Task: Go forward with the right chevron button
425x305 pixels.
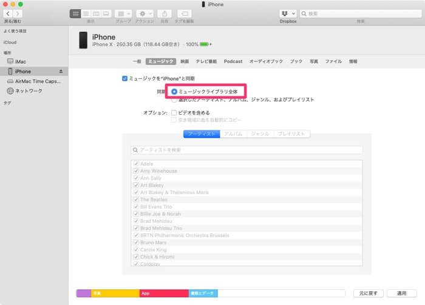Action: pyautogui.click(x=18, y=13)
